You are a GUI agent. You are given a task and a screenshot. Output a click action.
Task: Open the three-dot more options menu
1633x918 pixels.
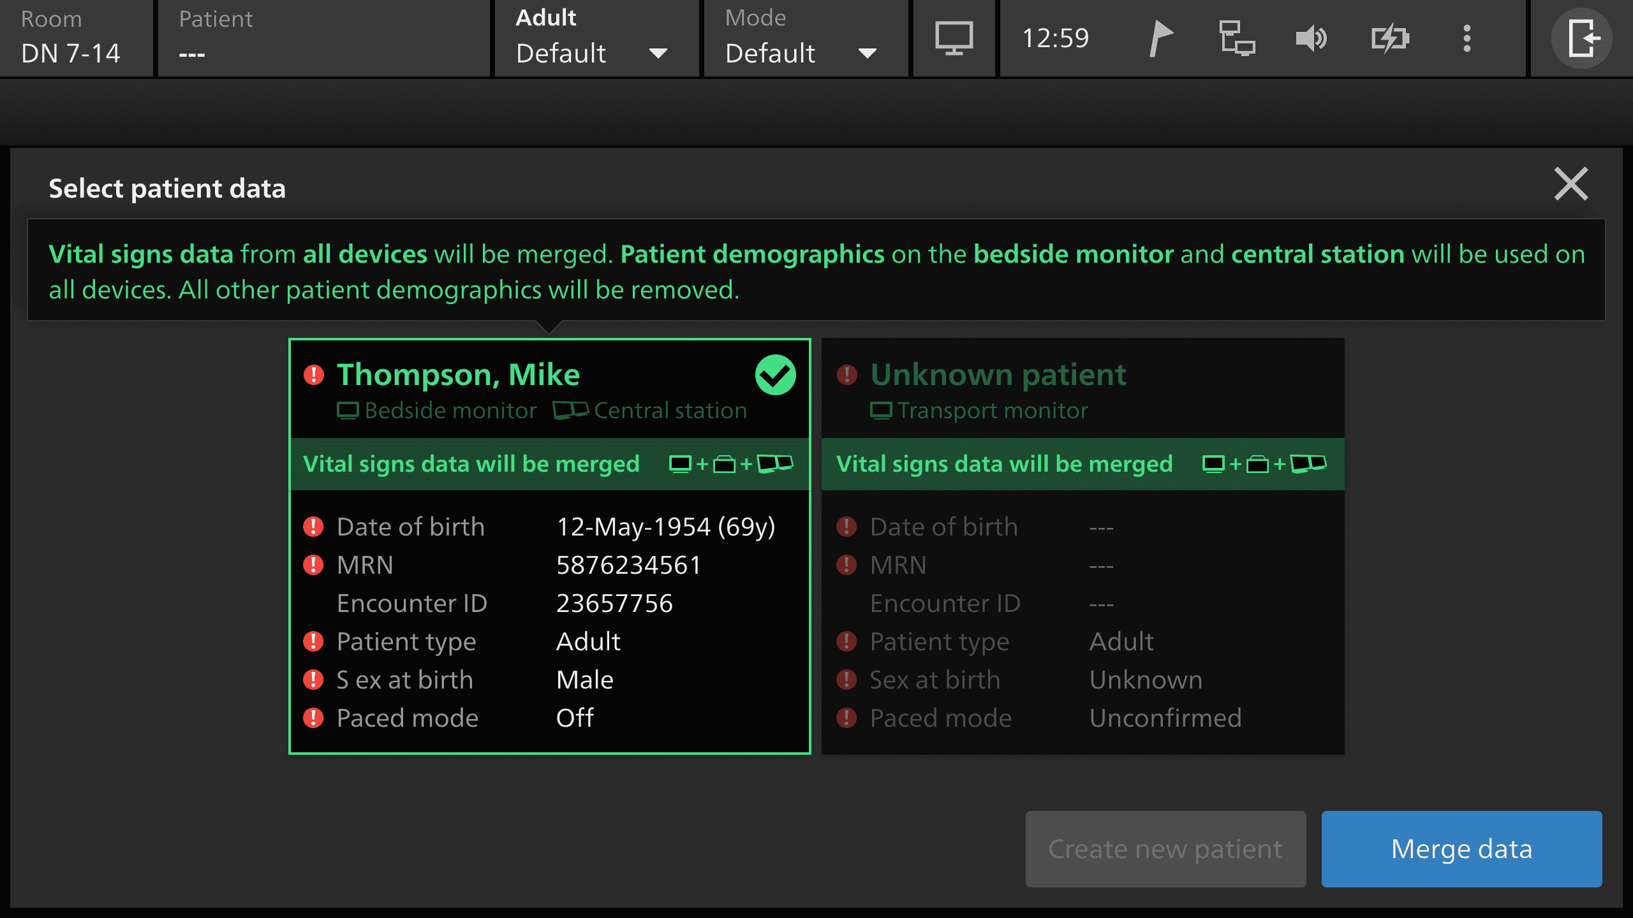(1467, 38)
